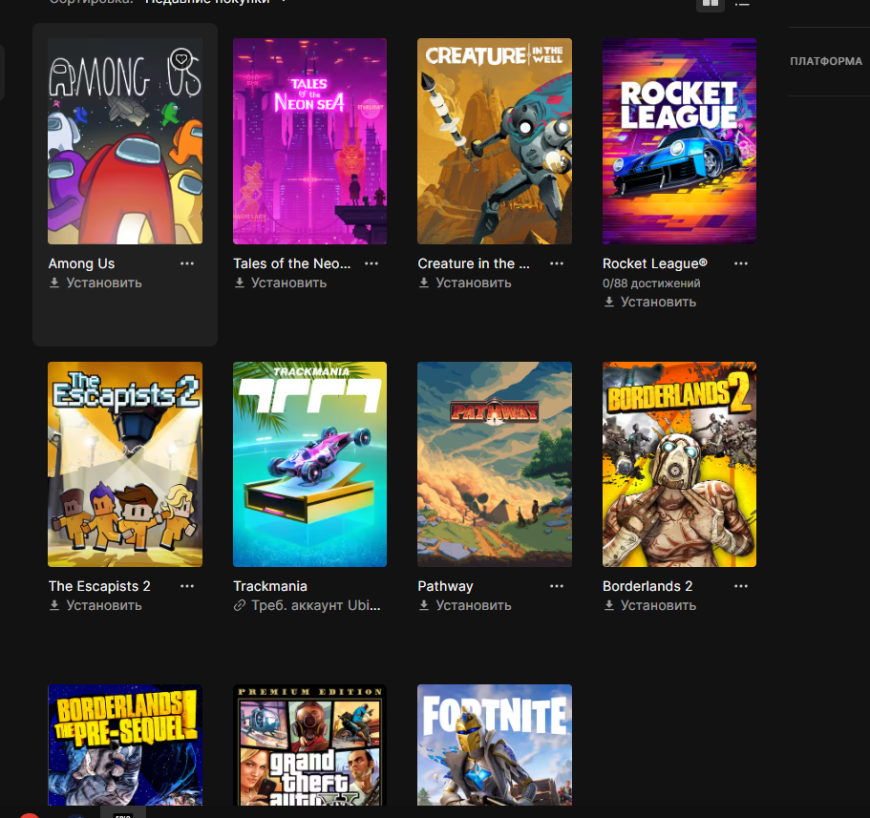The width and height of the screenshot is (870, 818).
Task: Click The Escapists 2 title text
Action: 99,586
